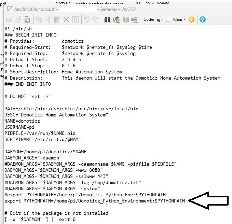Click the white color swatch beside Kleur
Screen dimensions: 232x224
[x=168, y=19]
